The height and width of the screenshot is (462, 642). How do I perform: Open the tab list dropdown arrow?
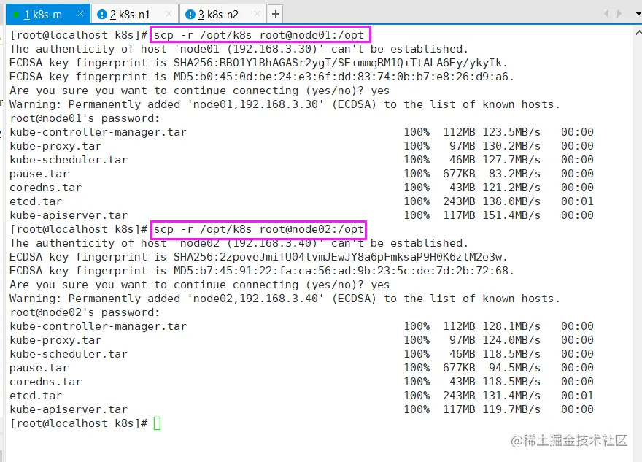click(x=638, y=15)
